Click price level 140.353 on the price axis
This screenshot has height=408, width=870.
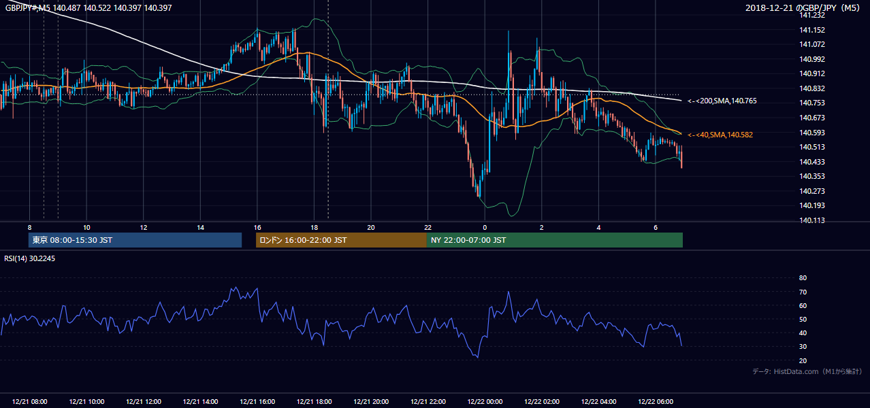(812, 176)
